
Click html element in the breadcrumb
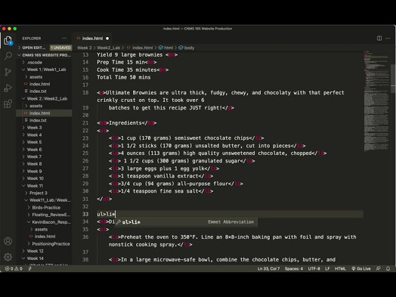click(166, 48)
